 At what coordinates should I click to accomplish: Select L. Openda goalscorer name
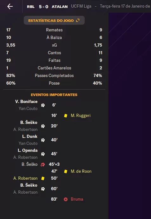(x=28, y=151)
